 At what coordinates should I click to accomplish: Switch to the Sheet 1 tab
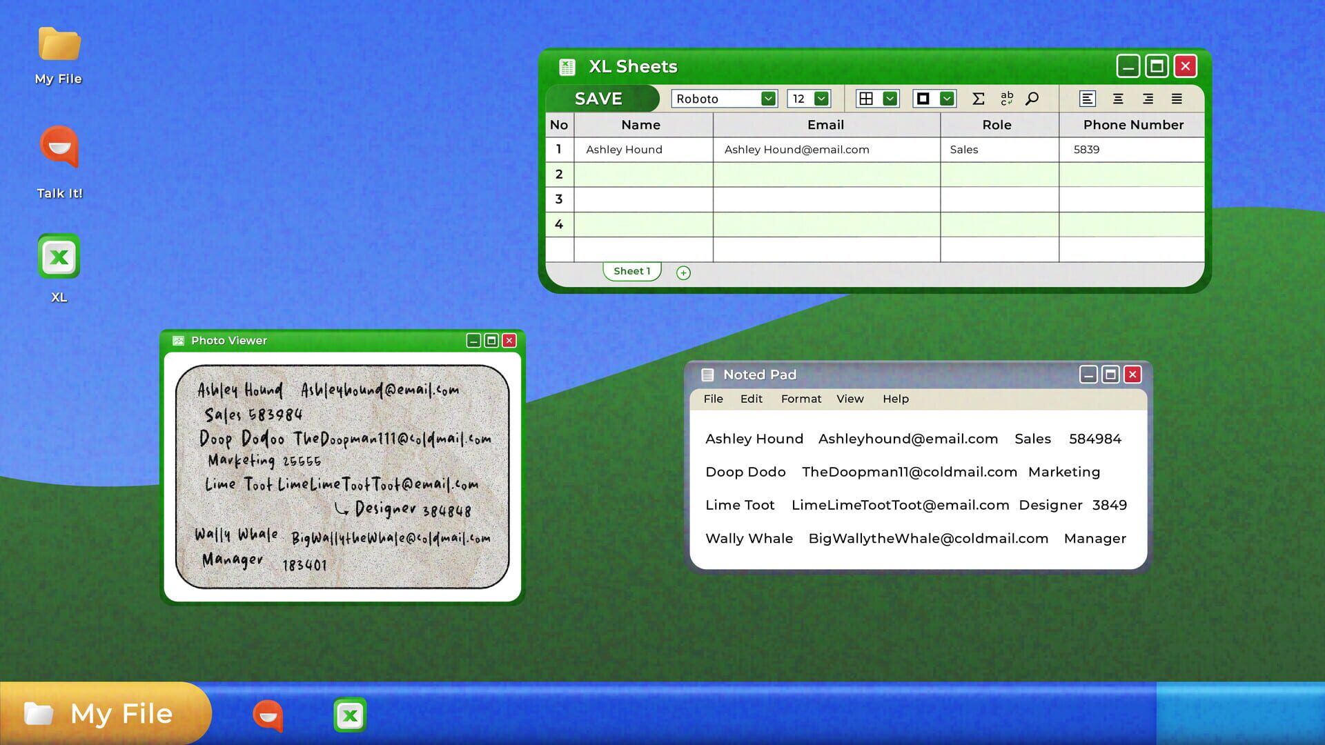click(631, 270)
